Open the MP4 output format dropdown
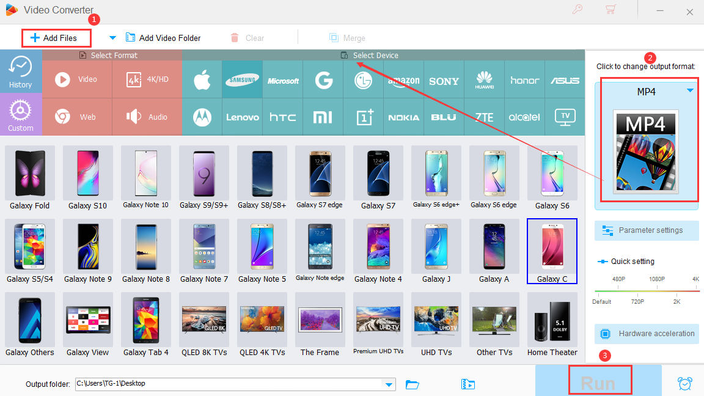This screenshot has width=704, height=396. [690, 90]
